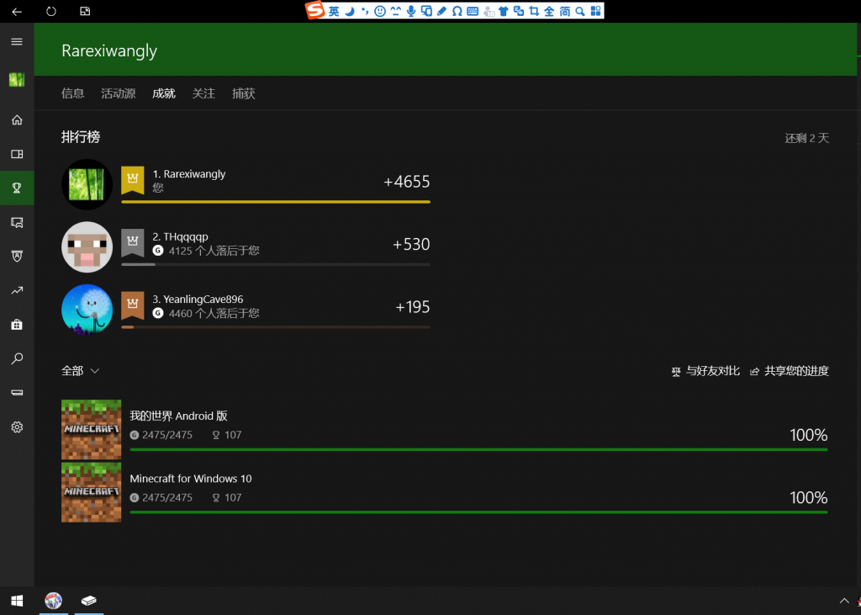
Task: Show hidden system tray icons chevron
Action: pos(844,601)
